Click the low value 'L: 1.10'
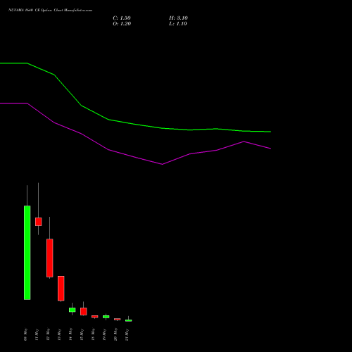 [178, 24]
